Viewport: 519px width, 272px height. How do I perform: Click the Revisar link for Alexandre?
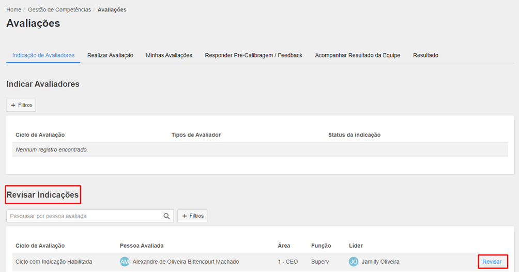[492, 262]
